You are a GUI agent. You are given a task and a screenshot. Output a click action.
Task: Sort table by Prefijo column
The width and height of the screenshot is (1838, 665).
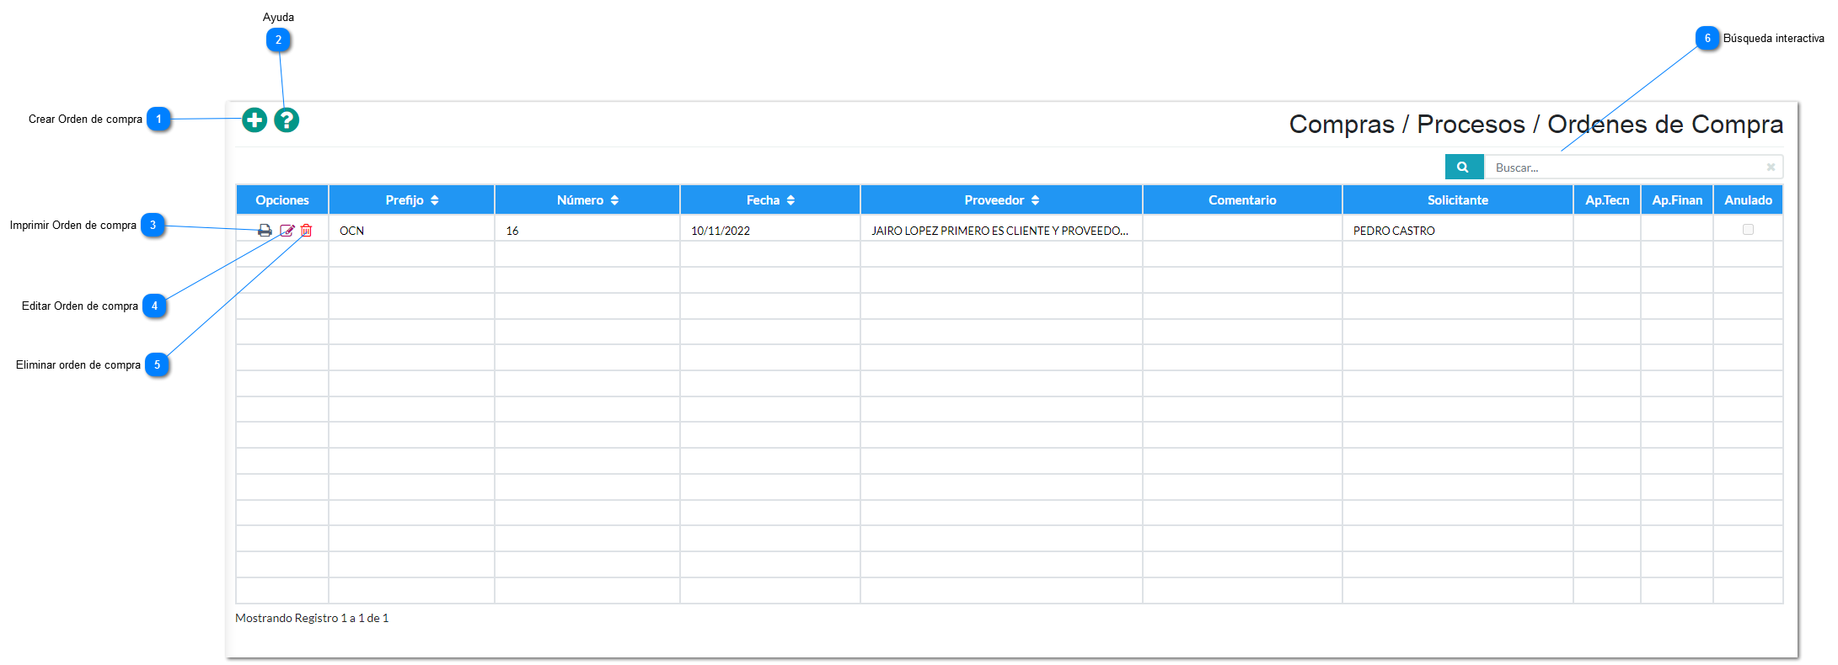click(x=411, y=200)
